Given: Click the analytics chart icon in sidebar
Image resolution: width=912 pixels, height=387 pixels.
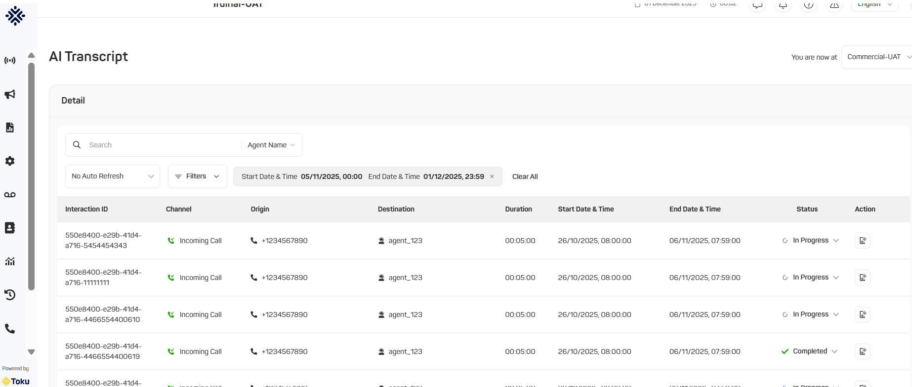Looking at the screenshot, I should tap(10, 261).
